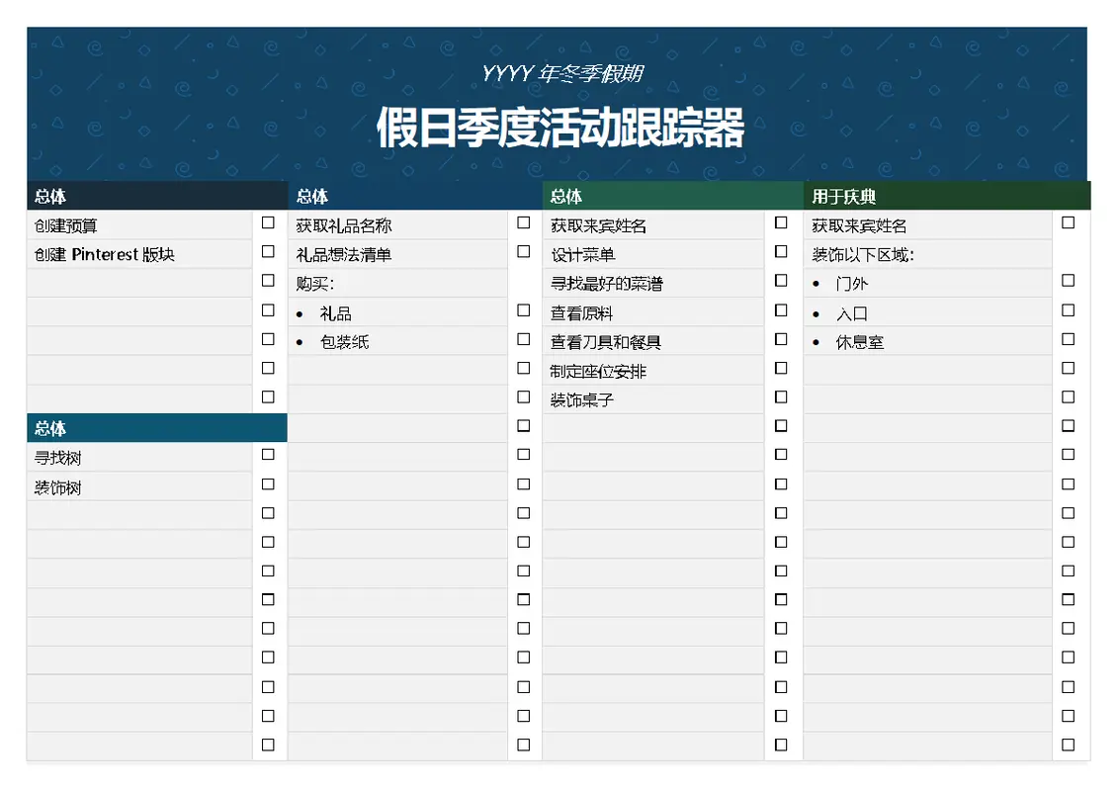Select the 创建 Pinterest 版块 cell

point(140,254)
